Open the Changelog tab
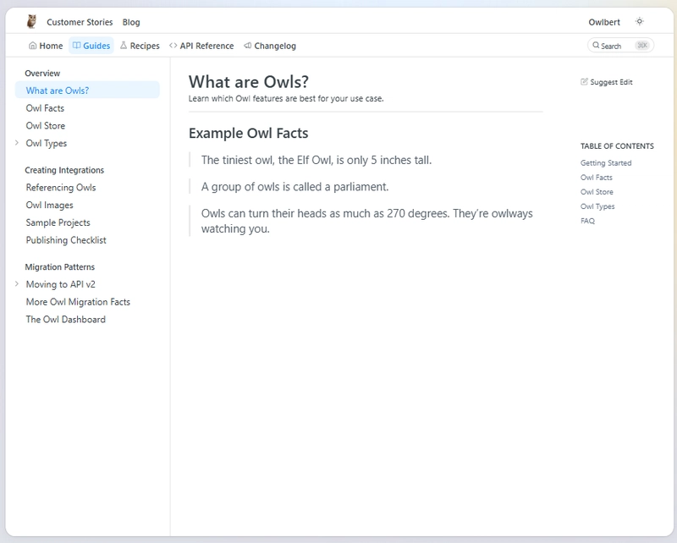Viewport: 677px width, 543px height. [x=270, y=46]
